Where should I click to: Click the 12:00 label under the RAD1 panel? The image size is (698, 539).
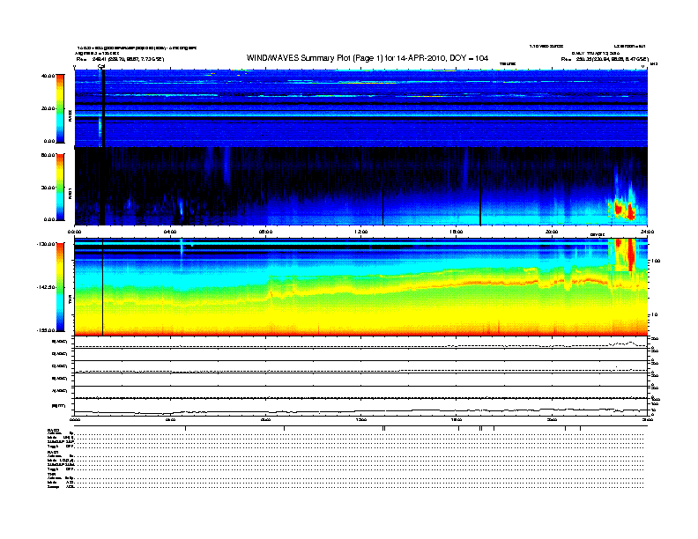361,233
